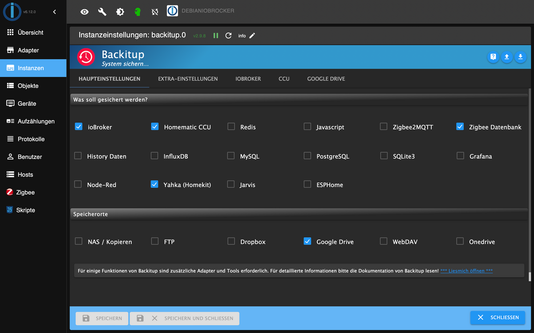
Task: Open Backitup help question icon
Action: click(493, 57)
